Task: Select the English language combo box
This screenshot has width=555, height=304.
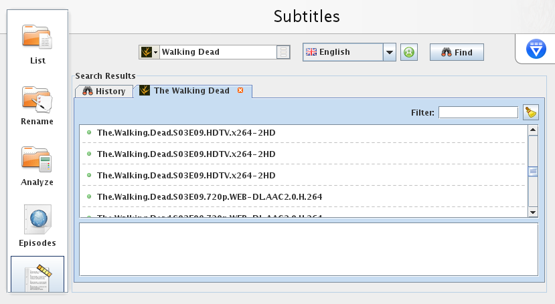Action: pos(349,52)
